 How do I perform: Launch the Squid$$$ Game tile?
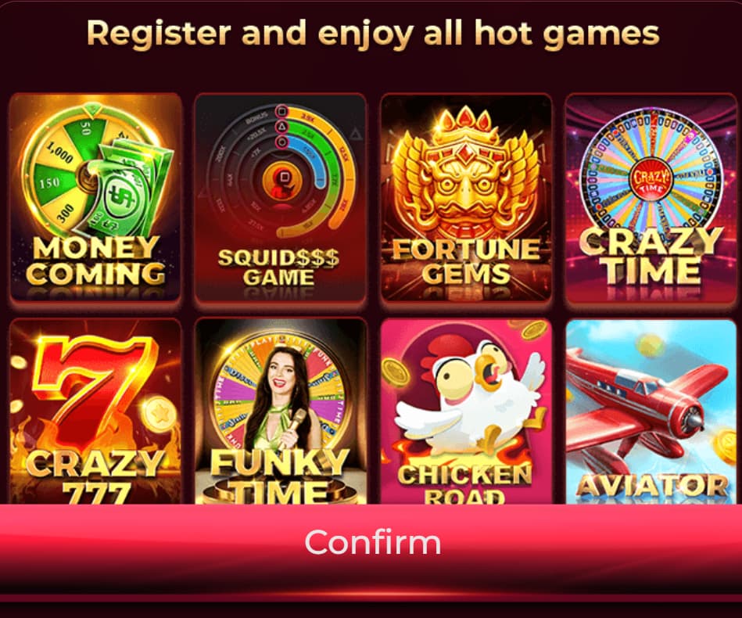point(281,197)
